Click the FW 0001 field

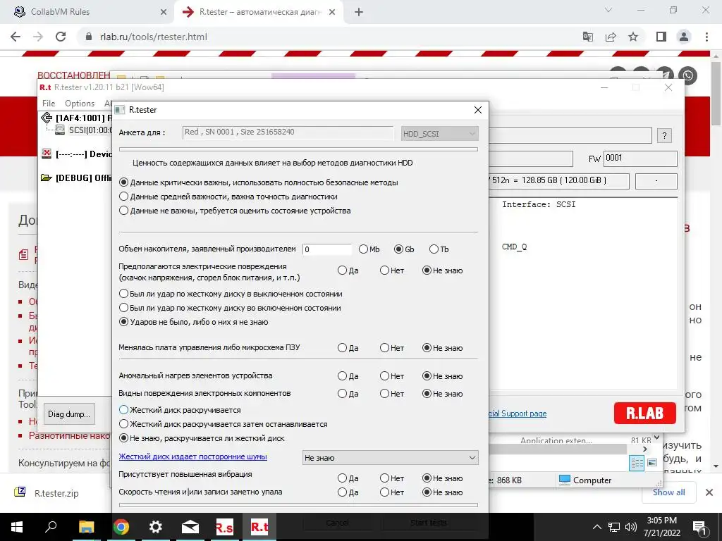pyautogui.click(x=640, y=158)
